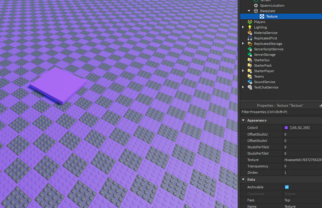The image size is (322, 208).
Task: Open the Color3 purple color swatch
Action: click(286, 128)
